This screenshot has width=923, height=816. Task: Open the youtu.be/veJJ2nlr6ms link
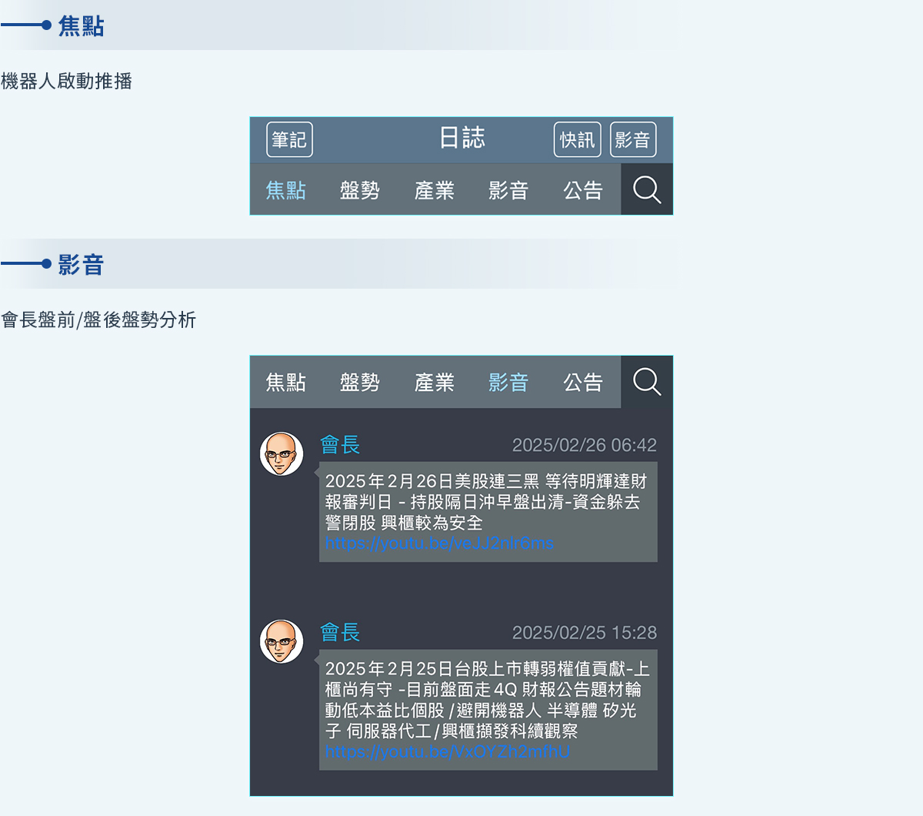pyautogui.click(x=439, y=543)
